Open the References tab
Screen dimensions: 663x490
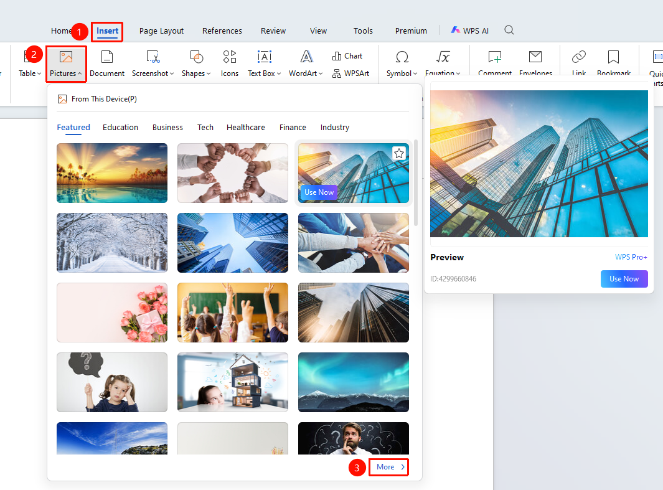point(222,31)
